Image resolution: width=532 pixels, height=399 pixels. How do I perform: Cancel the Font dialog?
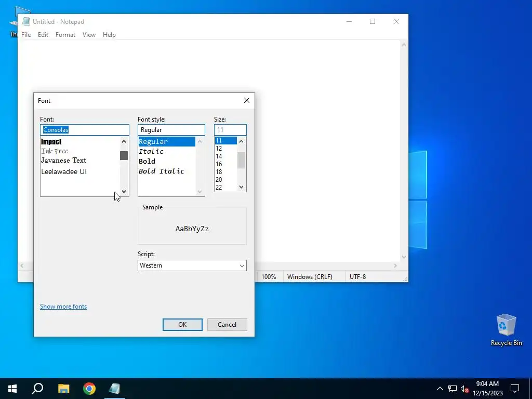pos(227,324)
